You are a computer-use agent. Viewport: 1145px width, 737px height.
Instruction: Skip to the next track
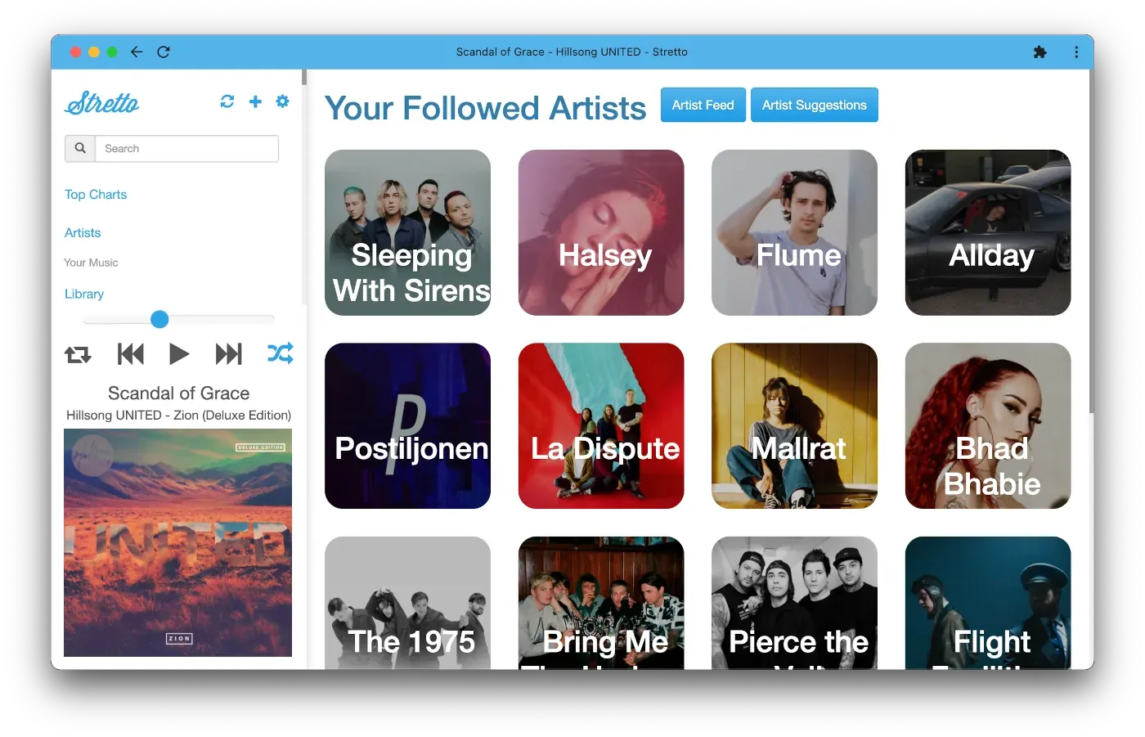tap(229, 354)
